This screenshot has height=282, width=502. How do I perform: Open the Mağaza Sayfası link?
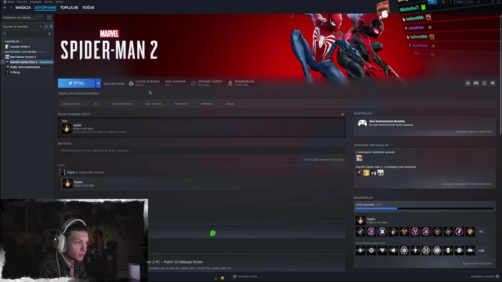(71, 104)
